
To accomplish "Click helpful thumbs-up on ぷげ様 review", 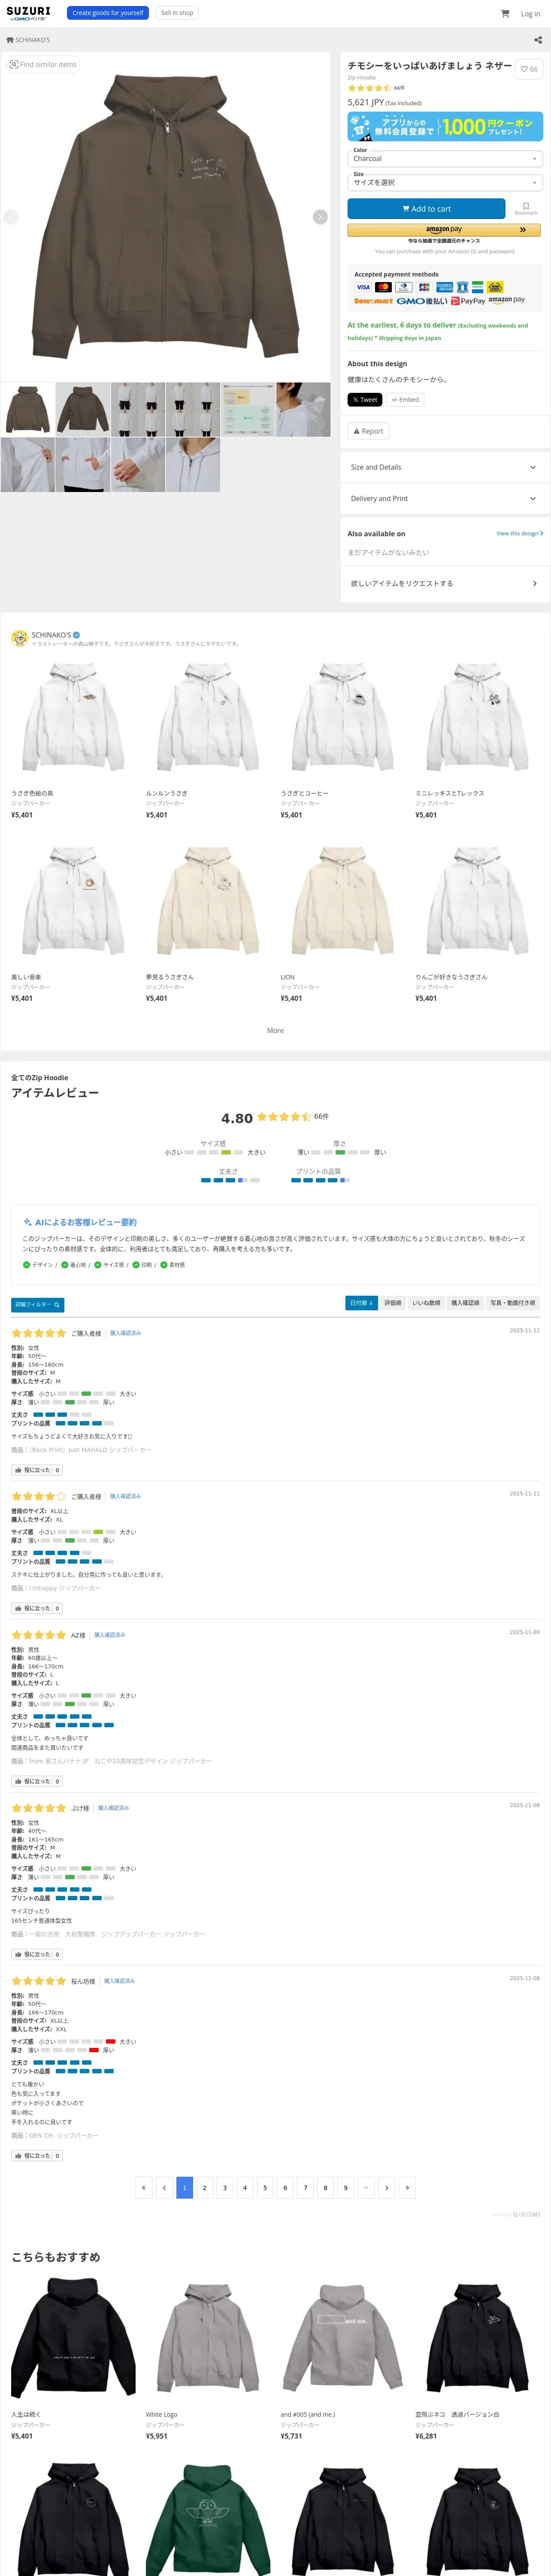I will click(36, 1954).
